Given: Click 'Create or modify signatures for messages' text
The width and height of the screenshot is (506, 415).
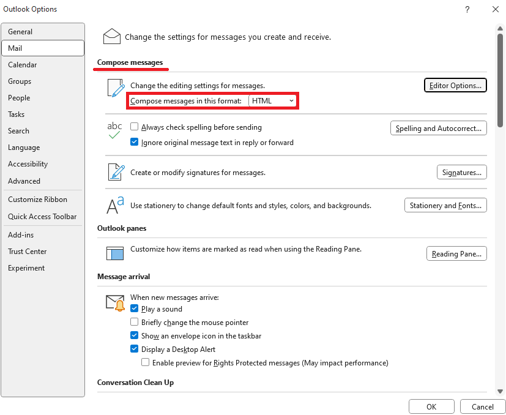Looking at the screenshot, I should coord(198,173).
